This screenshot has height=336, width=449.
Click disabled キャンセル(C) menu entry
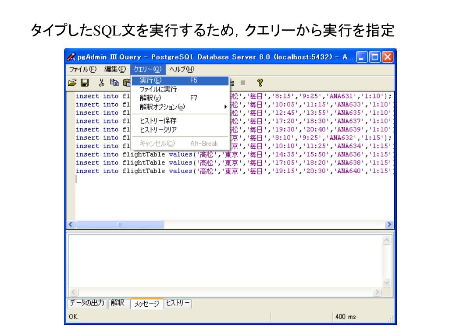[x=180, y=143]
